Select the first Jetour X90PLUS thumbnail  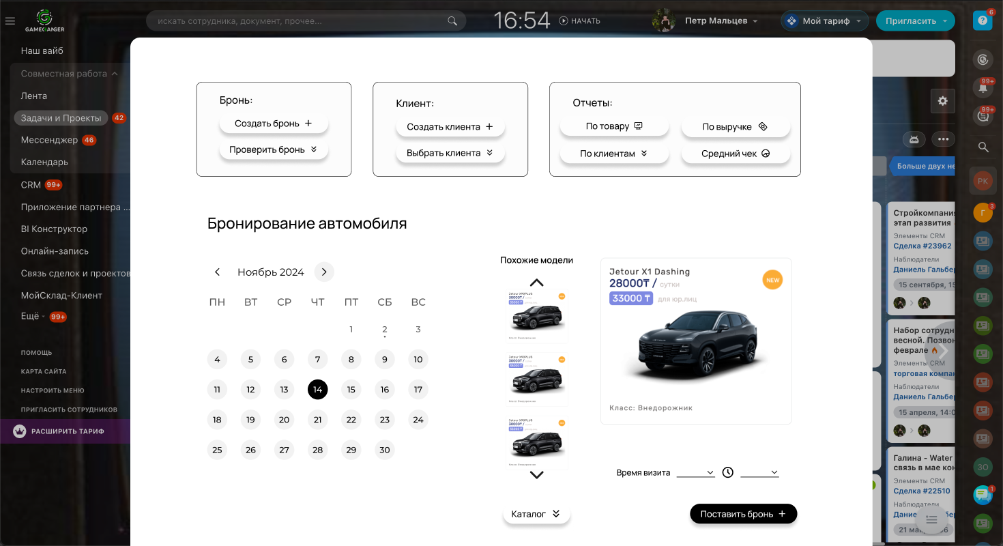[537, 316]
